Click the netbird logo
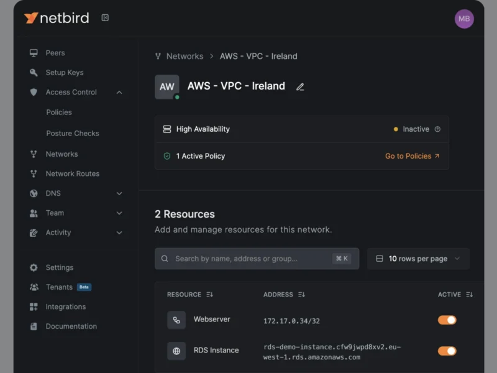This screenshot has height=373, width=497. pos(57,18)
